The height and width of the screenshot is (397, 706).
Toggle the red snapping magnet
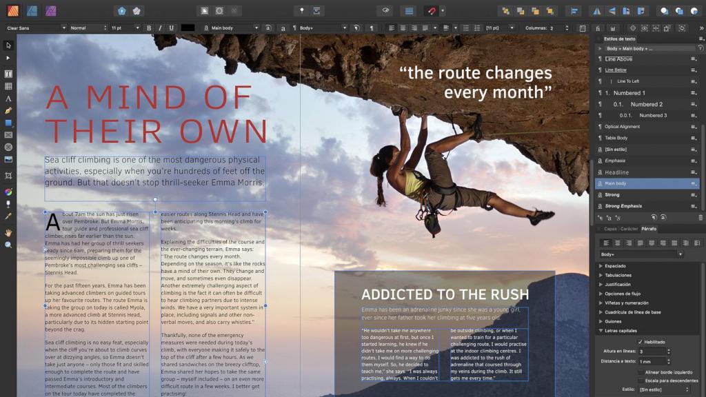(x=431, y=10)
